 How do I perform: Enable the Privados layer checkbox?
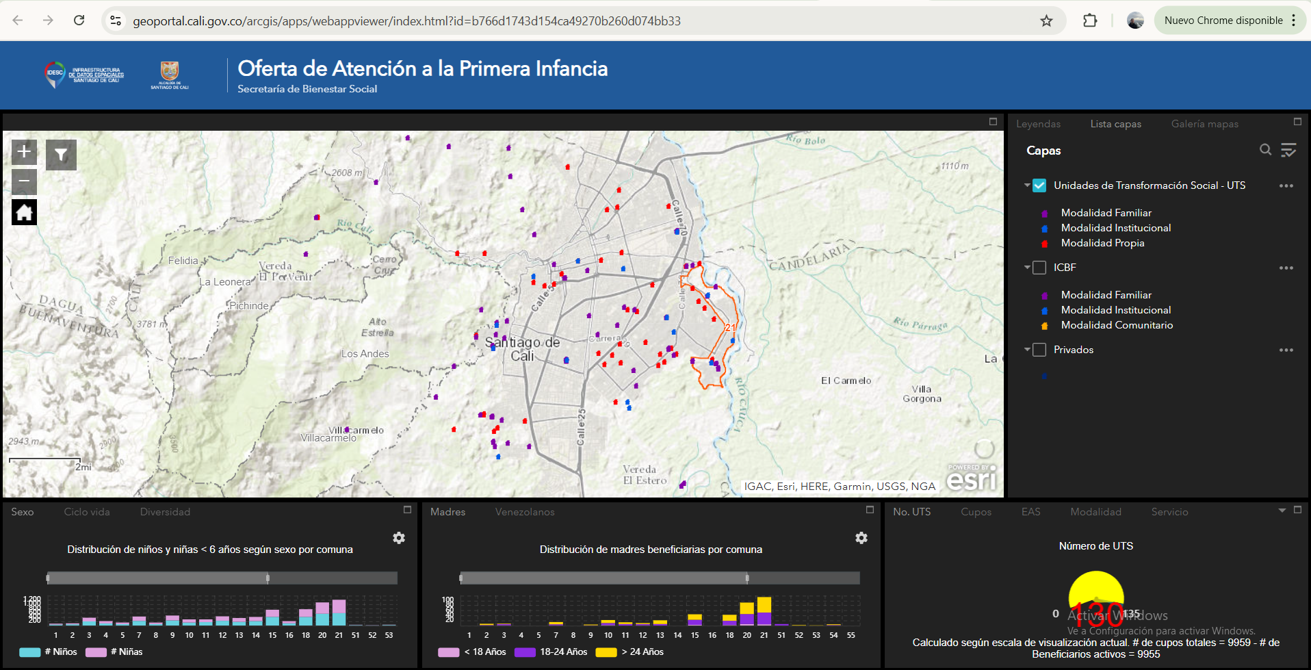tap(1039, 350)
